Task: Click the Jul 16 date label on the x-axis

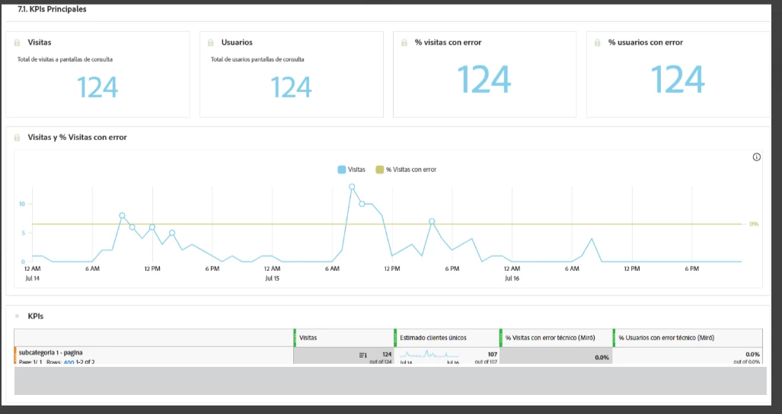Action: click(512, 279)
